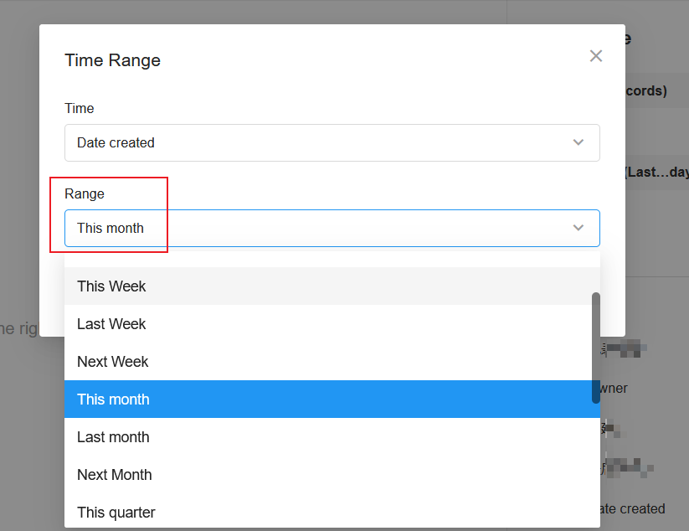Select This Week option

coord(332,286)
